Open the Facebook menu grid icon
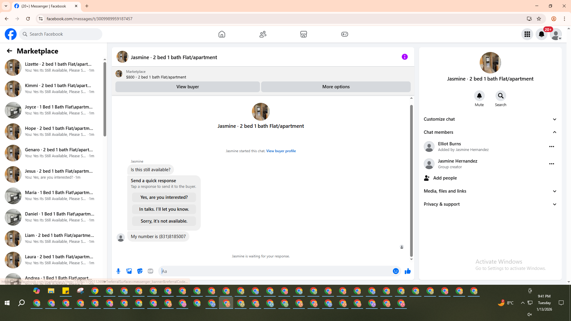 (527, 34)
